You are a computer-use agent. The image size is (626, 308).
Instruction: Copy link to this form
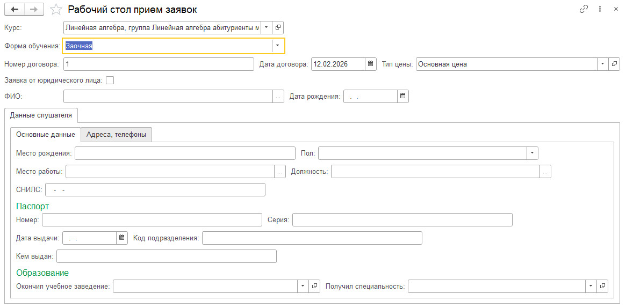(584, 9)
